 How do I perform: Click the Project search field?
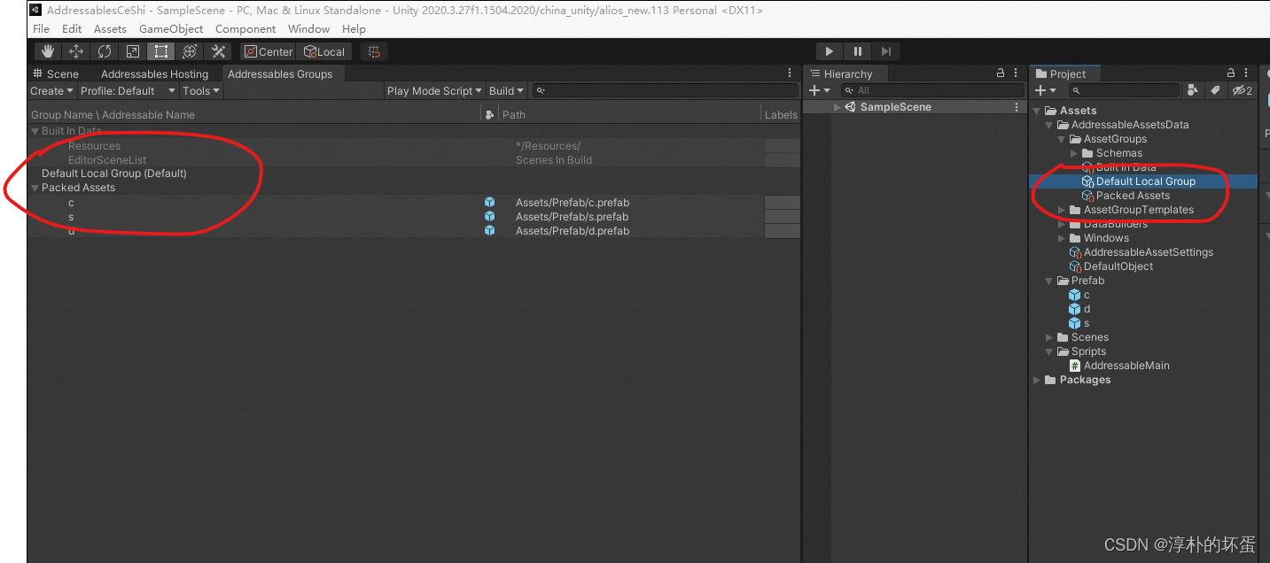point(1124,90)
